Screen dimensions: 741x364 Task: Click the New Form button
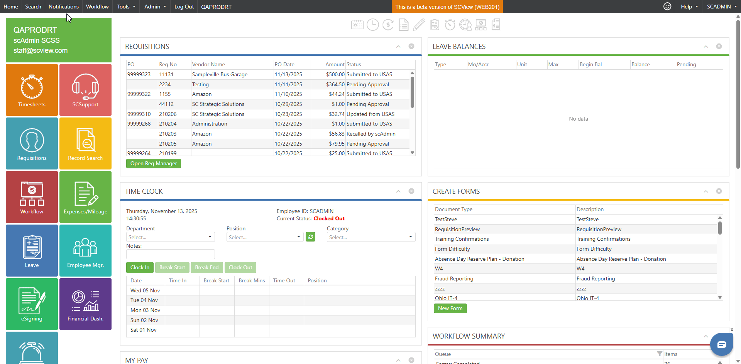click(450, 308)
